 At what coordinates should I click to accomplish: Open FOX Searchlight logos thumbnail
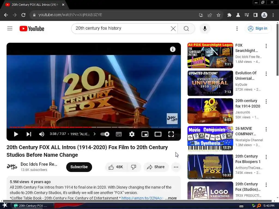click(x=210, y=56)
